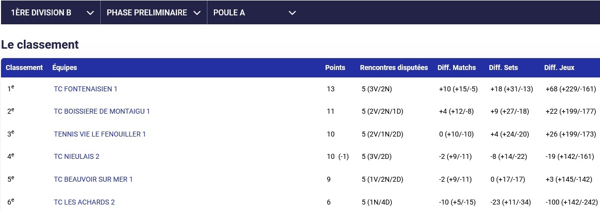Open TC Boissiere de Montaigu 1 link
Image resolution: width=600 pixels, height=211 pixels.
(102, 112)
